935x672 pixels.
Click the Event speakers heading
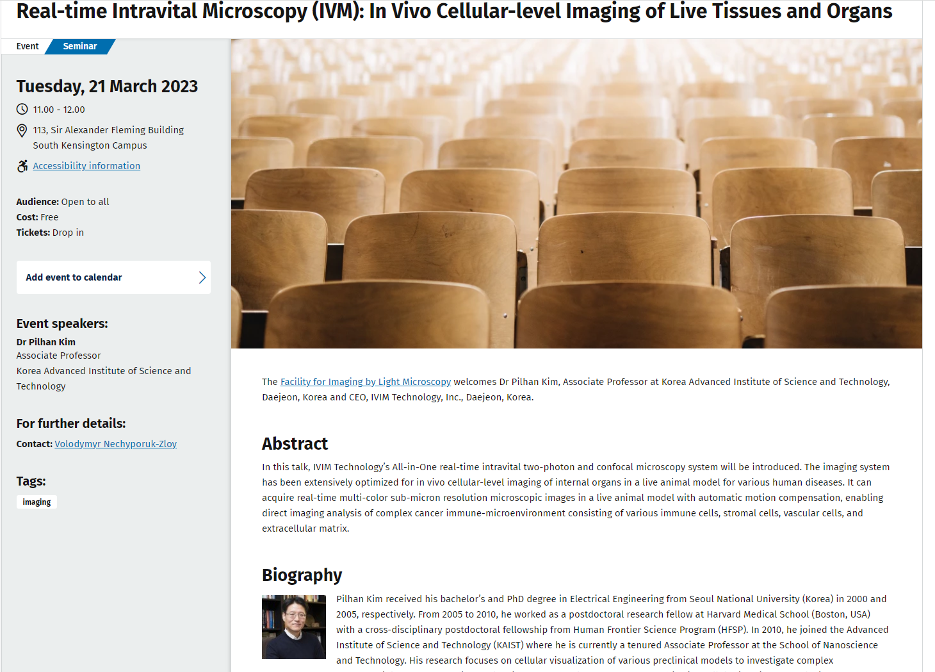coord(62,324)
